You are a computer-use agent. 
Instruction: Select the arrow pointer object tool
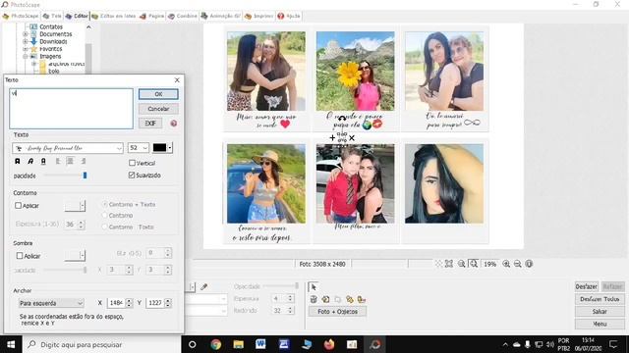(x=314, y=287)
